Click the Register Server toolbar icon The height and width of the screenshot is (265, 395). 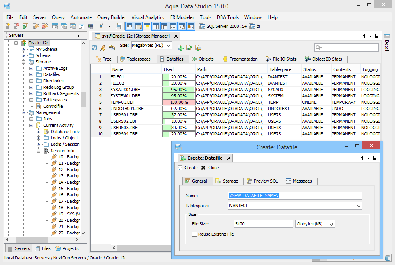[8, 26]
